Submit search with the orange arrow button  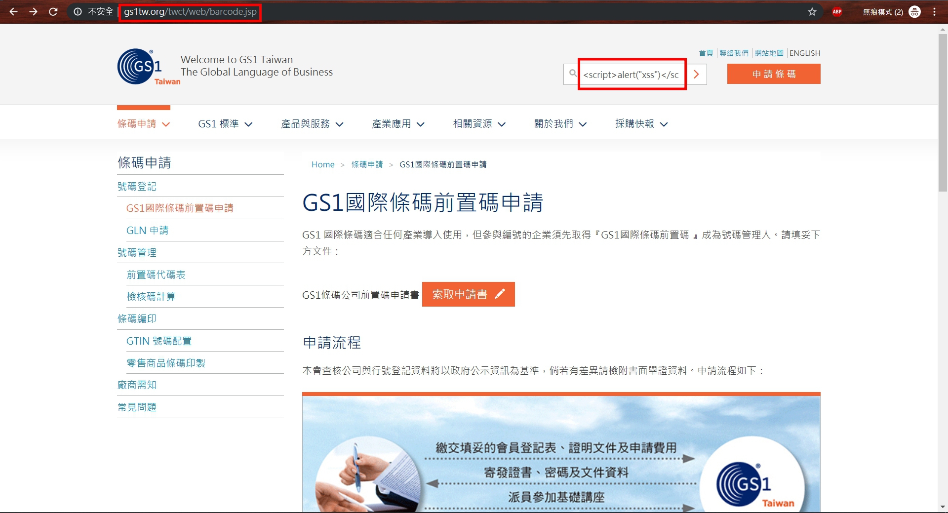pos(696,74)
